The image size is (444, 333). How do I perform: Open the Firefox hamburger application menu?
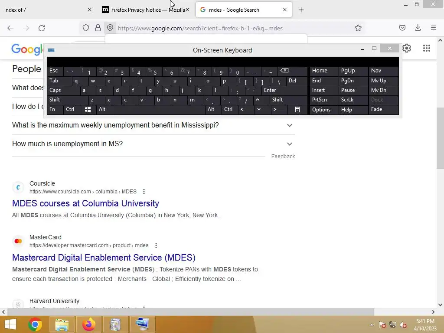click(434, 28)
